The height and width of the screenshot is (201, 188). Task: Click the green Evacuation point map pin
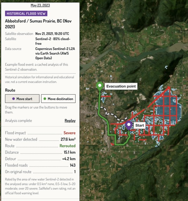click(x=100, y=86)
